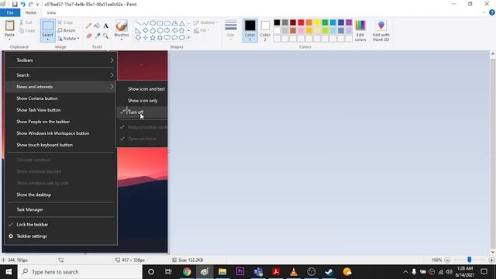Pick the yellow color swatch

point(317,22)
